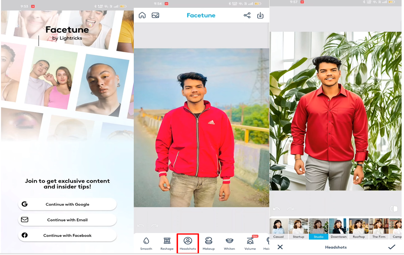Select the Headshots tool

[x=188, y=243]
